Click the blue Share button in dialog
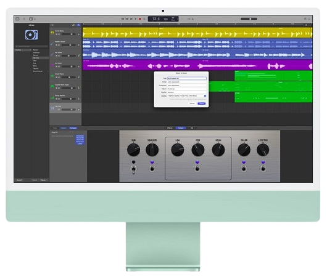 (202, 103)
